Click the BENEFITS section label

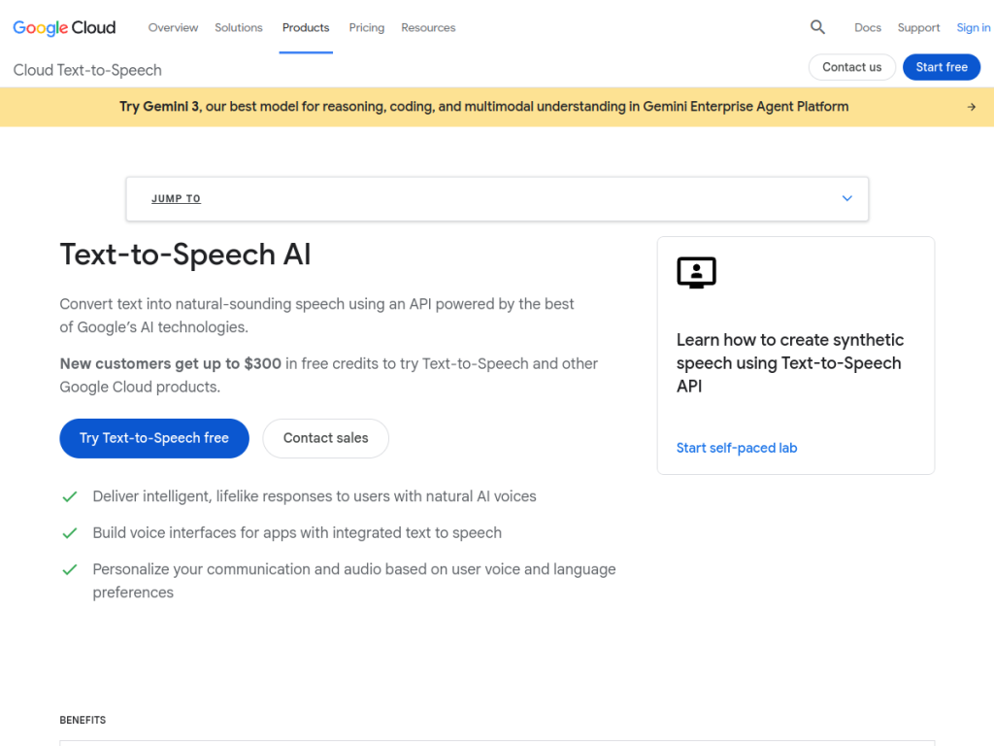[83, 720]
